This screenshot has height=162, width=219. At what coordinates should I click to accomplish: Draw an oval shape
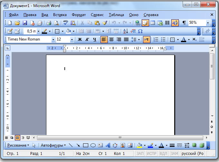click(x=93, y=145)
